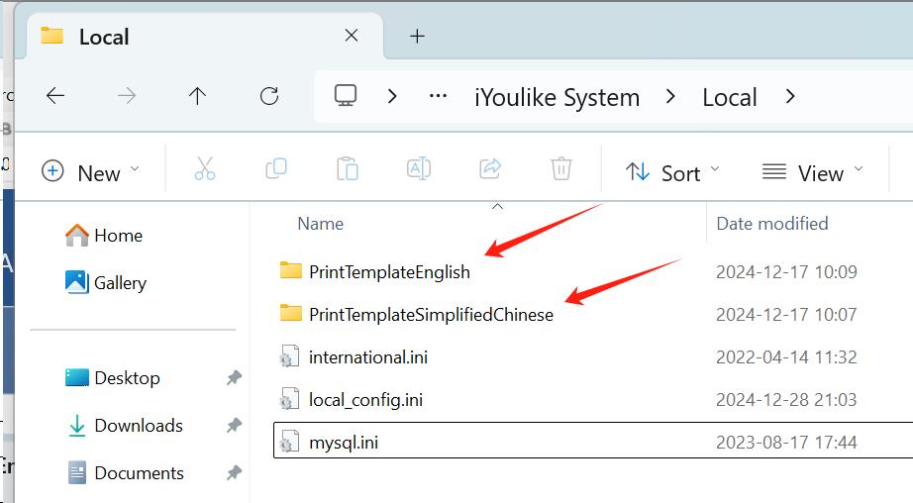Open Downloads in the navigation pane
Image resolution: width=913 pixels, height=503 pixels.
[x=138, y=426]
